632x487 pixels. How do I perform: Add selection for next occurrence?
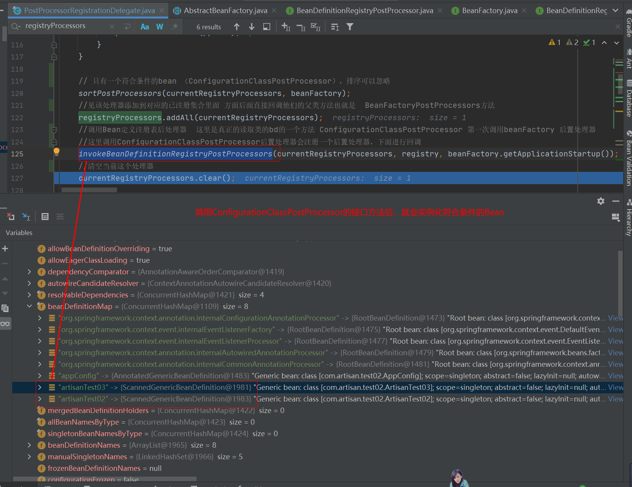[286, 27]
